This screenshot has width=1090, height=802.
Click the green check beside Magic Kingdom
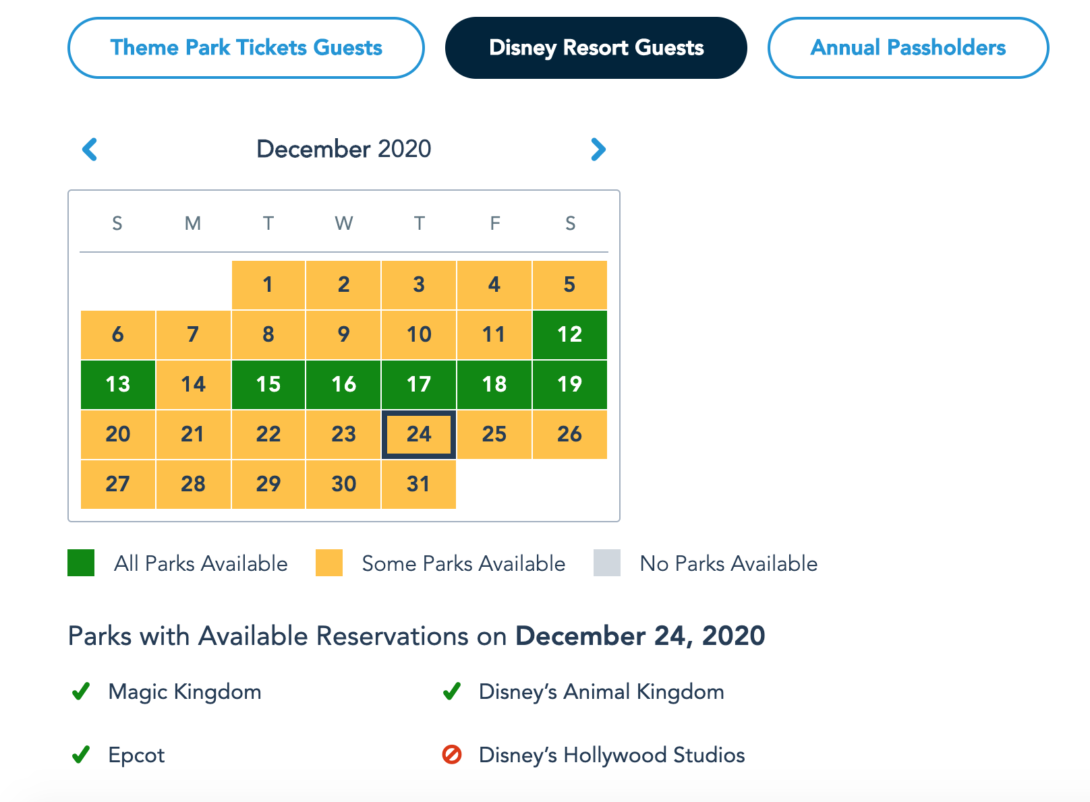81,691
